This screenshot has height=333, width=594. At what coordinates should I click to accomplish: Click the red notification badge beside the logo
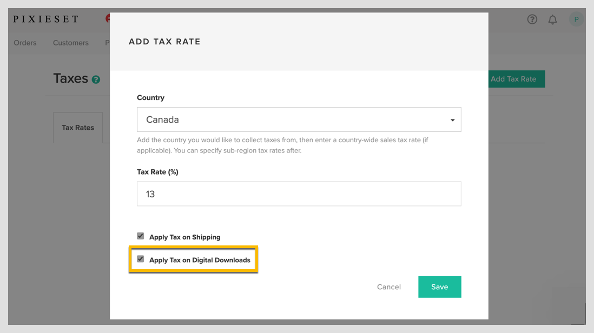[x=108, y=17]
